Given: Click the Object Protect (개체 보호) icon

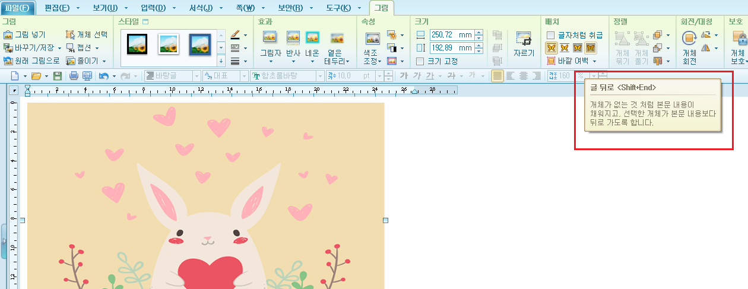Looking at the screenshot, I should click(740, 39).
